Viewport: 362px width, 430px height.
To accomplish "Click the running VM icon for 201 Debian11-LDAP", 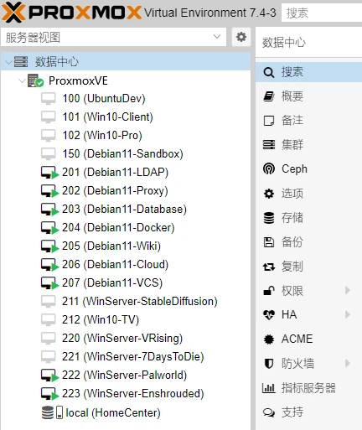I will point(49,173).
